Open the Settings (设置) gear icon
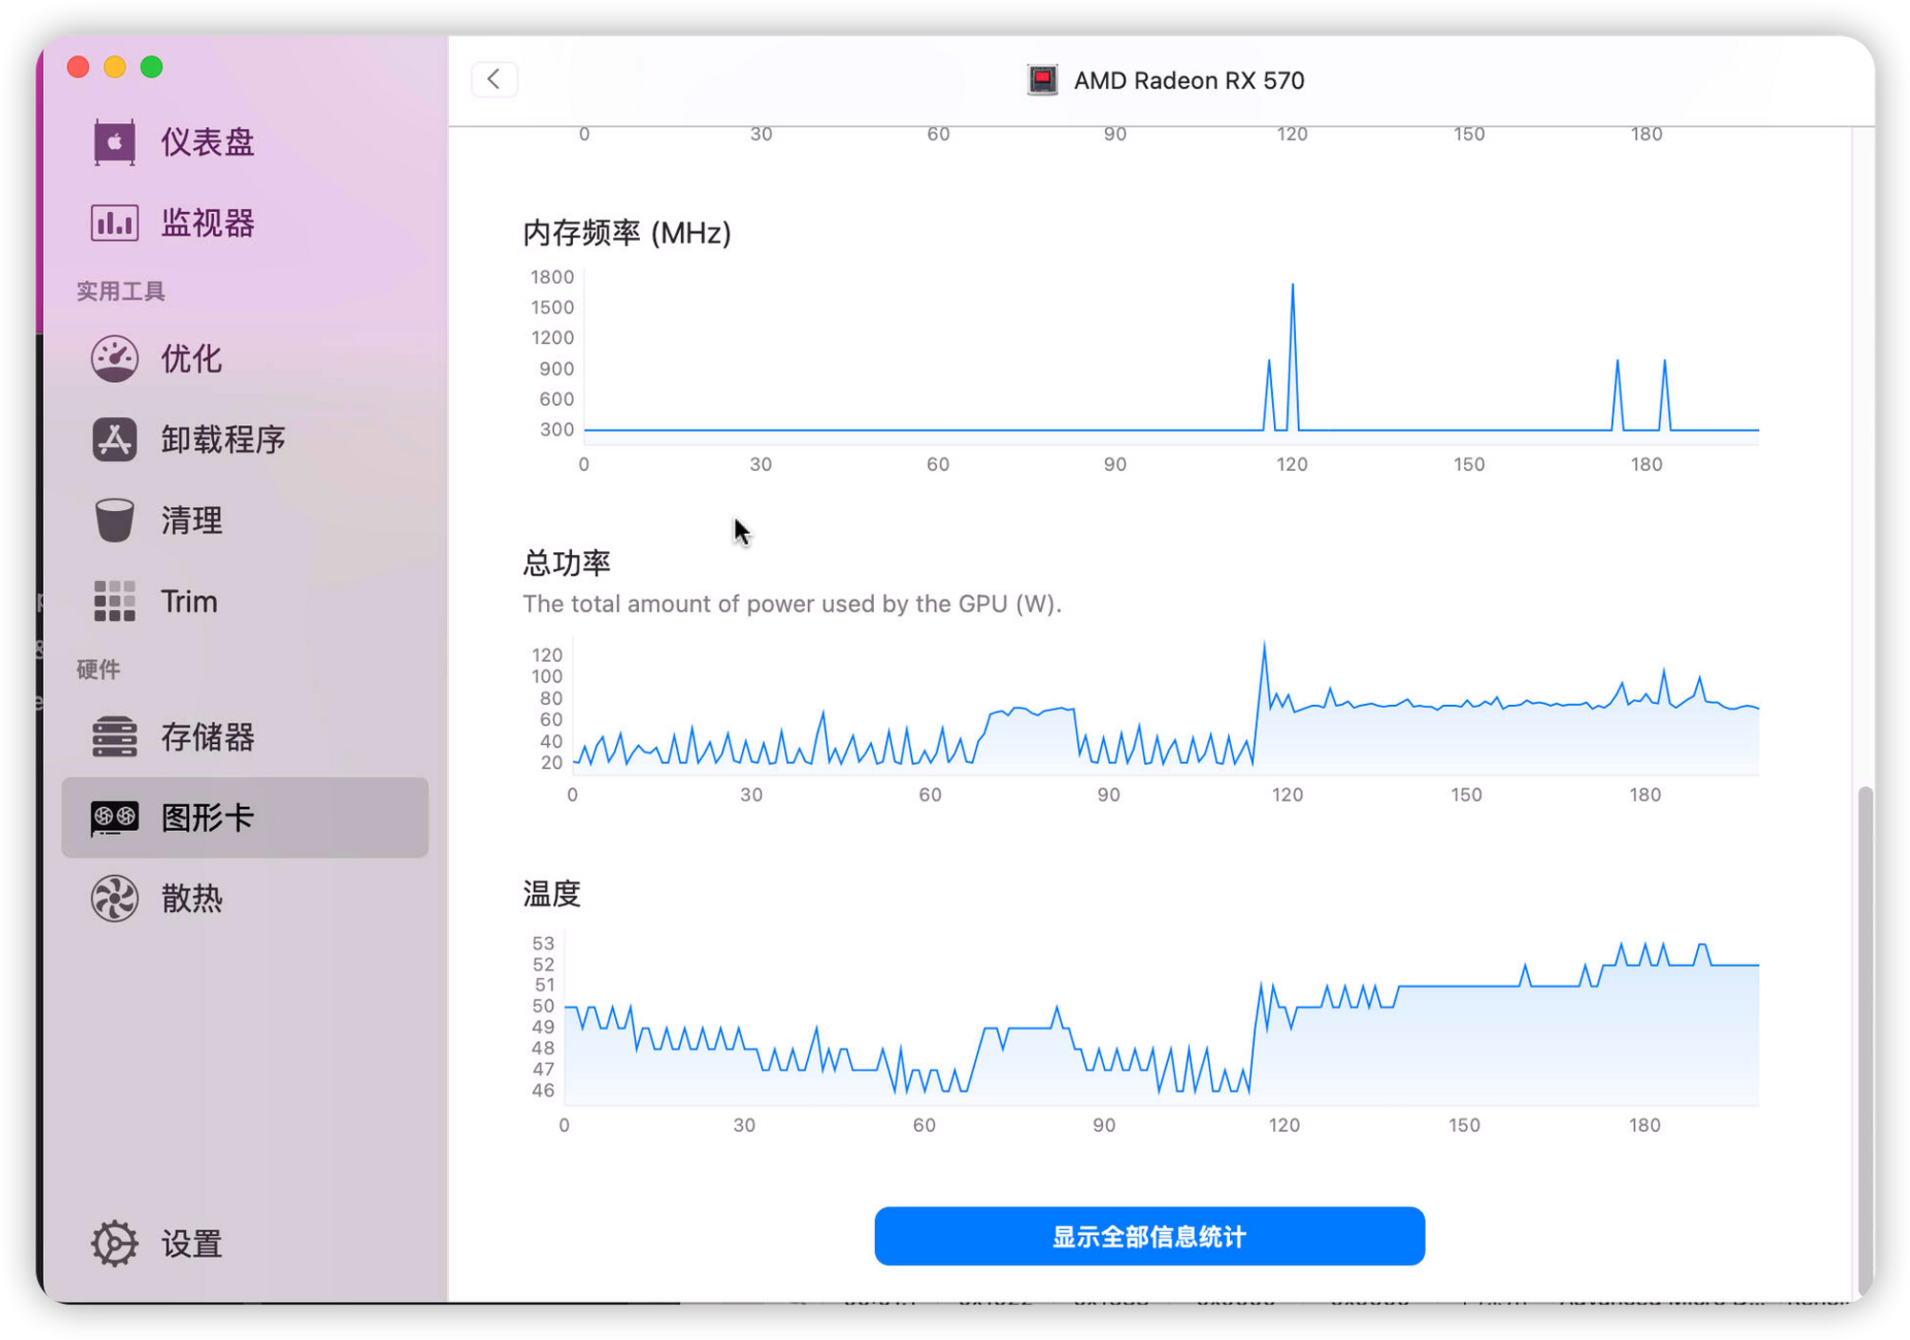The height and width of the screenshot is (1340, 1910). pos(114,1244)
